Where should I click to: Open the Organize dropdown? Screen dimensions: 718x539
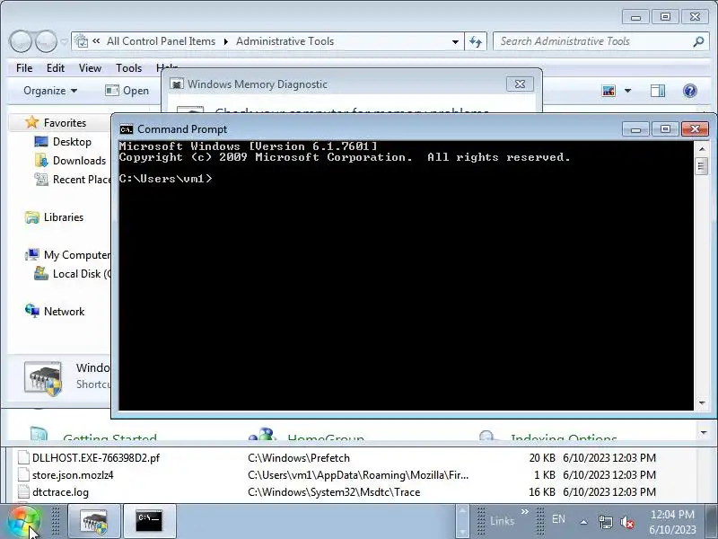coord(50,91)
